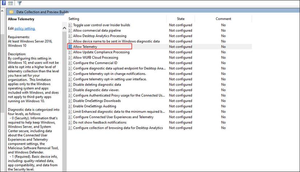Sort by the State column header
This screenshot has width=300, height=172.
pyautogui.click(x=181, y=19)
